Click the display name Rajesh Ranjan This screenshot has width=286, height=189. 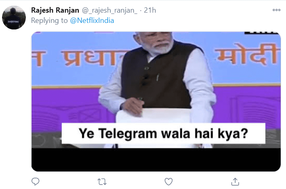pos(55,10)
